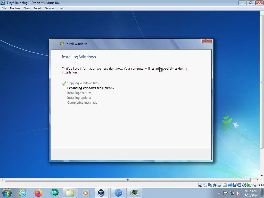Click the display indicator icon
The width and height of the screenshot is (264, 198).
pyautogui.click(x=229, y=185)
